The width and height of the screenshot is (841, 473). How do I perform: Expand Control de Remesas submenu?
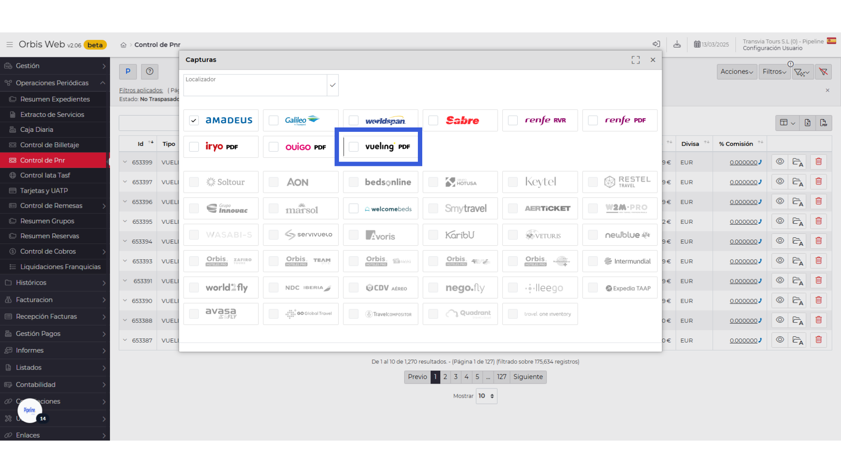55,205
